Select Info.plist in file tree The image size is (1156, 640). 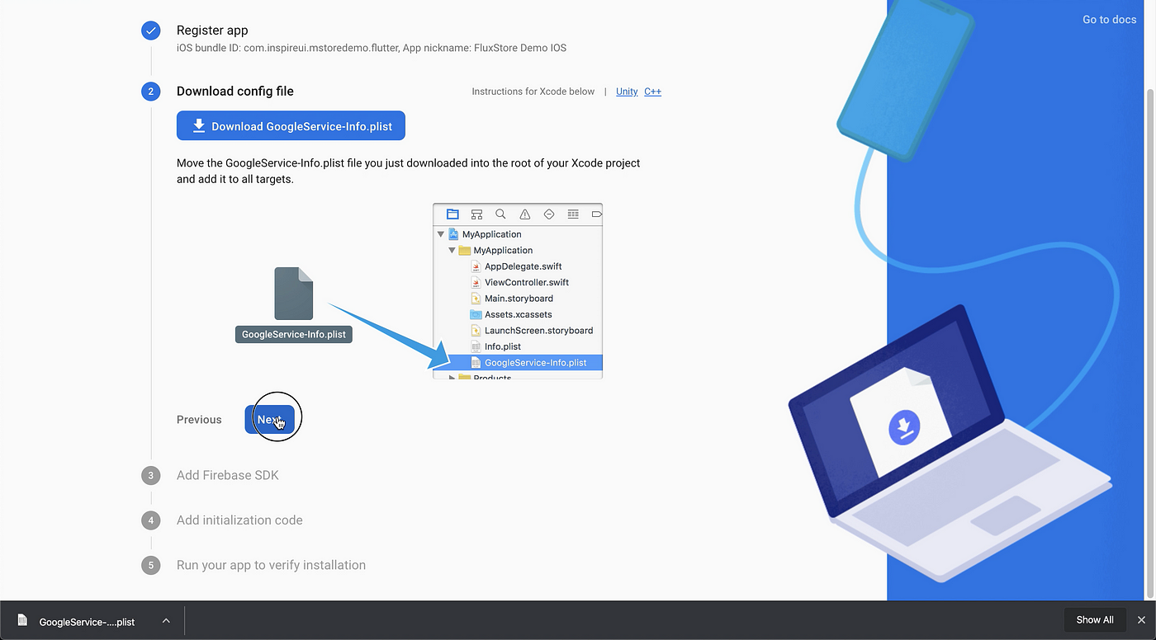pyautogui.click(x=502, y=346)
